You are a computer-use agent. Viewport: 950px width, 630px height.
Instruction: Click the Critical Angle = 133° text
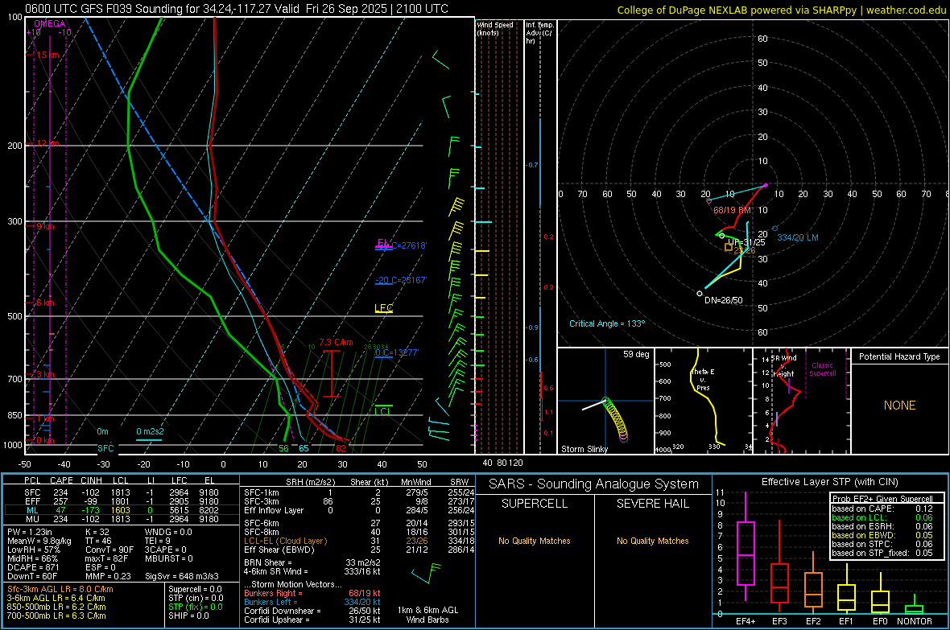point(607,323)
